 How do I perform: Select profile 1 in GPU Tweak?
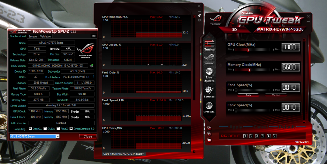click(245, 136)
